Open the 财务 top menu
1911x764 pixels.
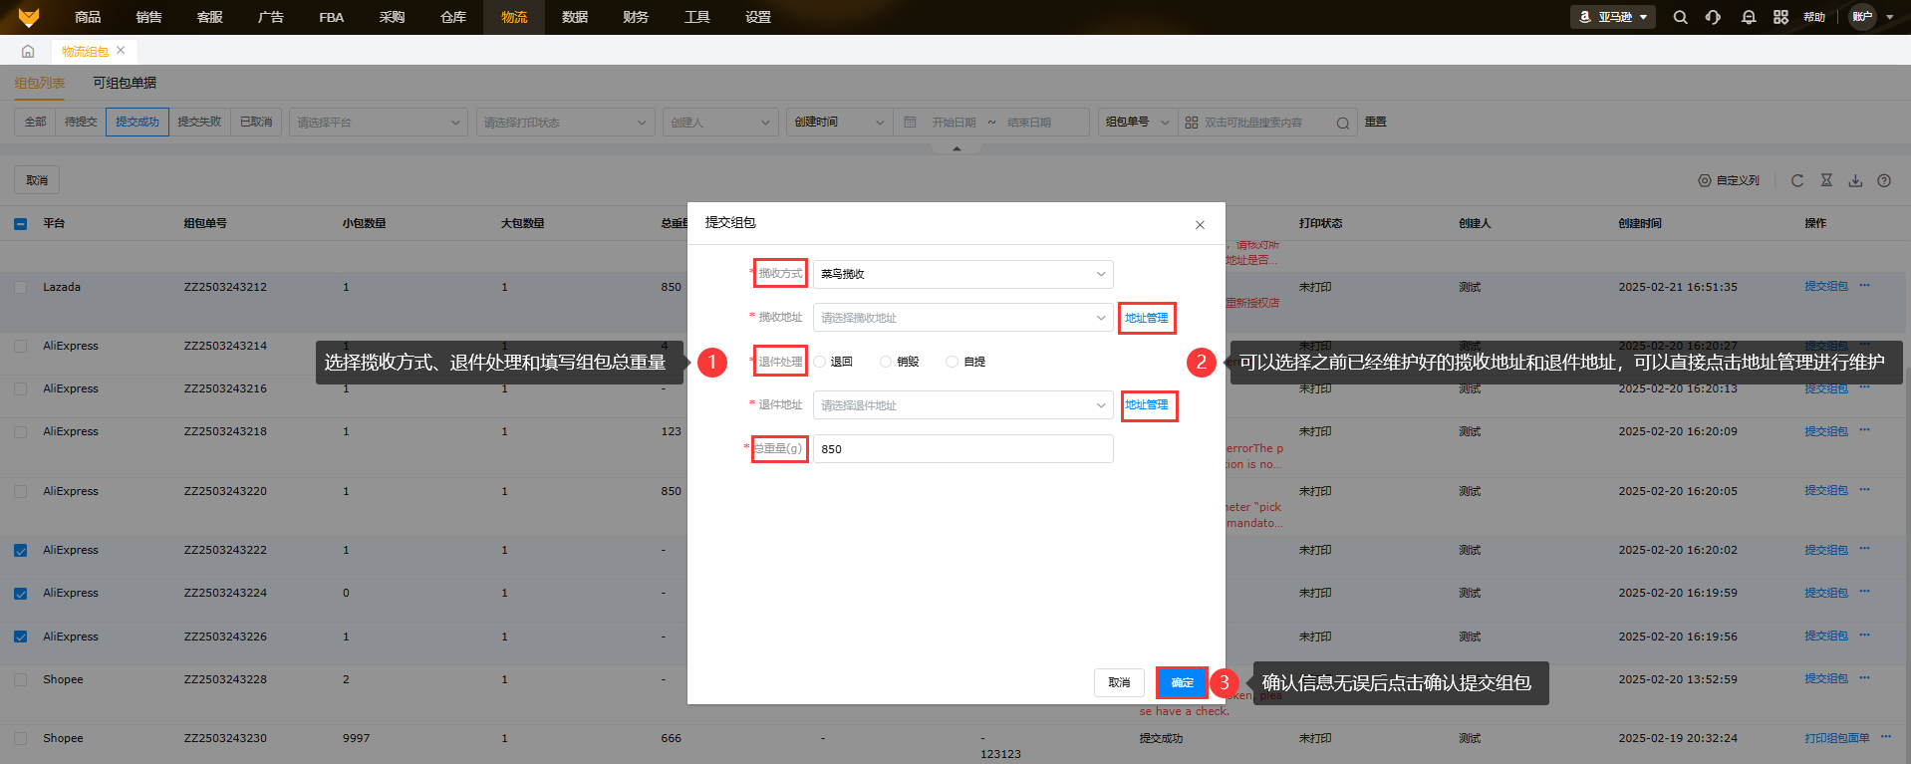coord(636,17)
